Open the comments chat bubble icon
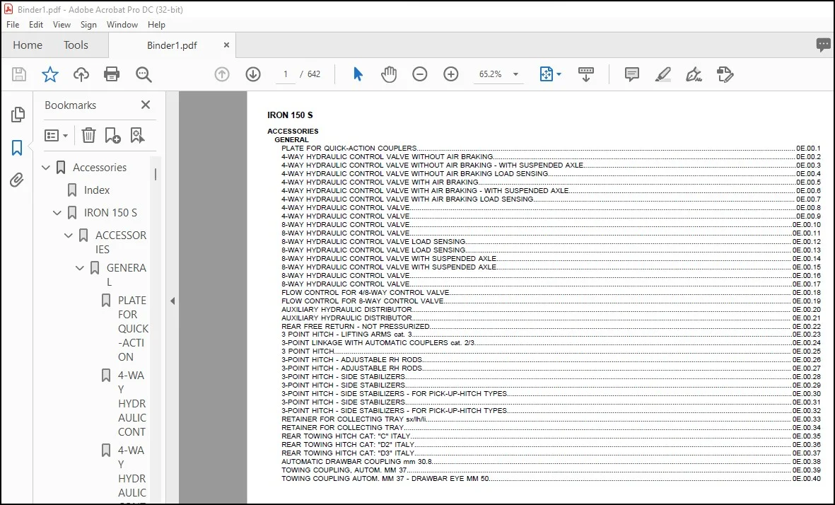The image size is (835, 505). [823, 45]
